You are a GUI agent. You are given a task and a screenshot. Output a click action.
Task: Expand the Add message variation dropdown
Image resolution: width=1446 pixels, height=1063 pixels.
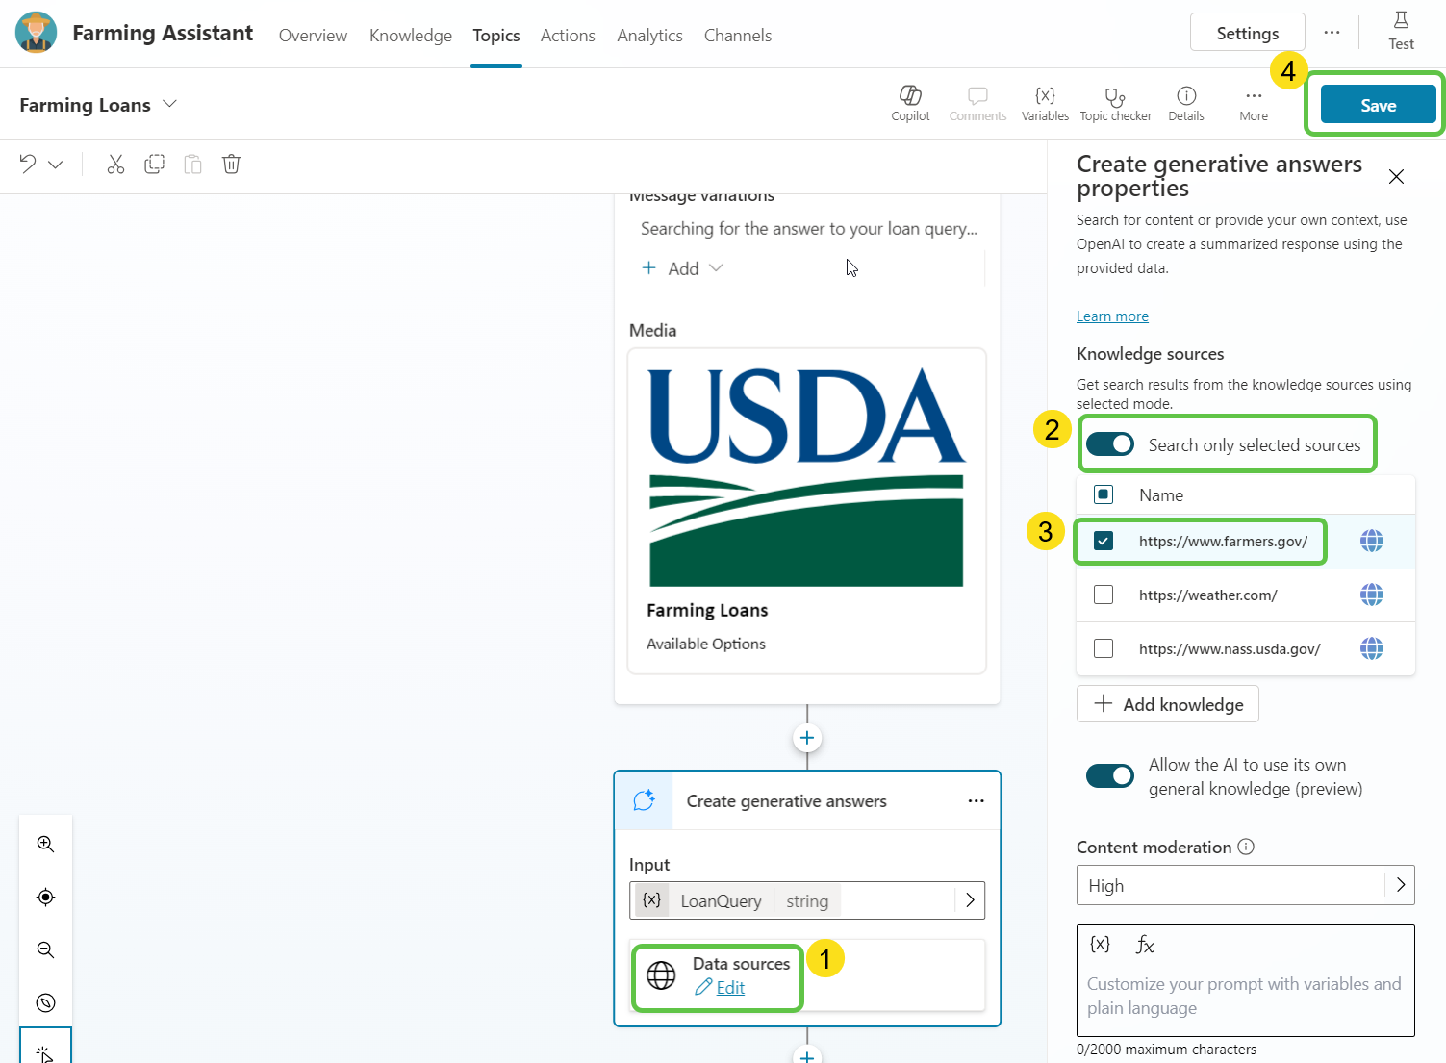tap(716, 268)
